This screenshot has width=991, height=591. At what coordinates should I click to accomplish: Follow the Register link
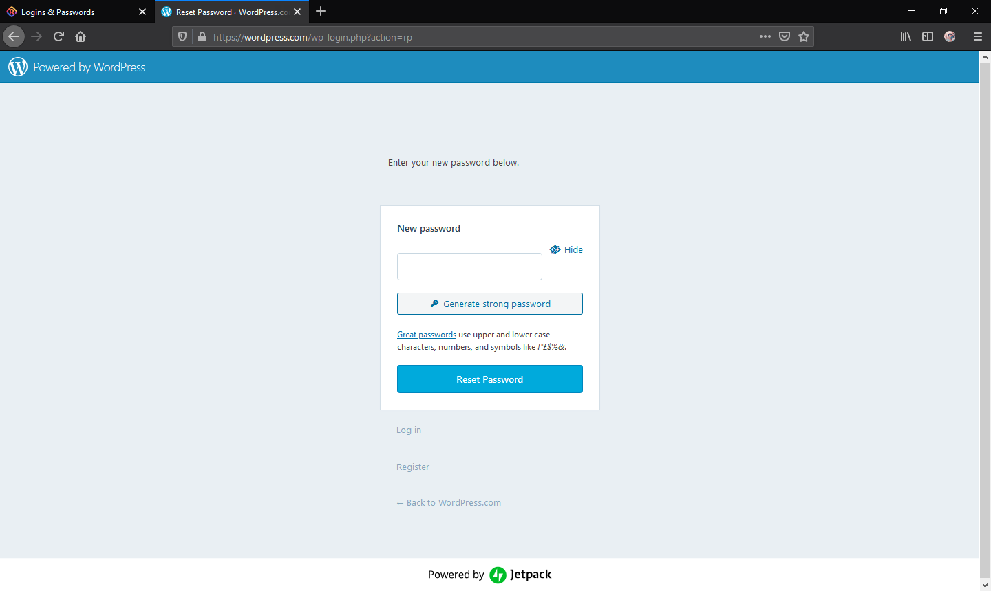pos(413,467)
